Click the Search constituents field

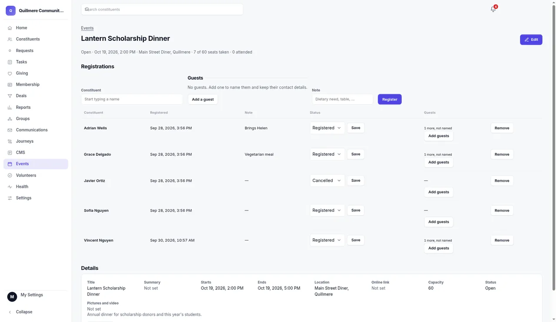pyautogui.click(x=162, y=9)
